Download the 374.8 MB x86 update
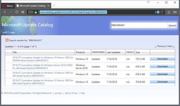 [162, 82]
